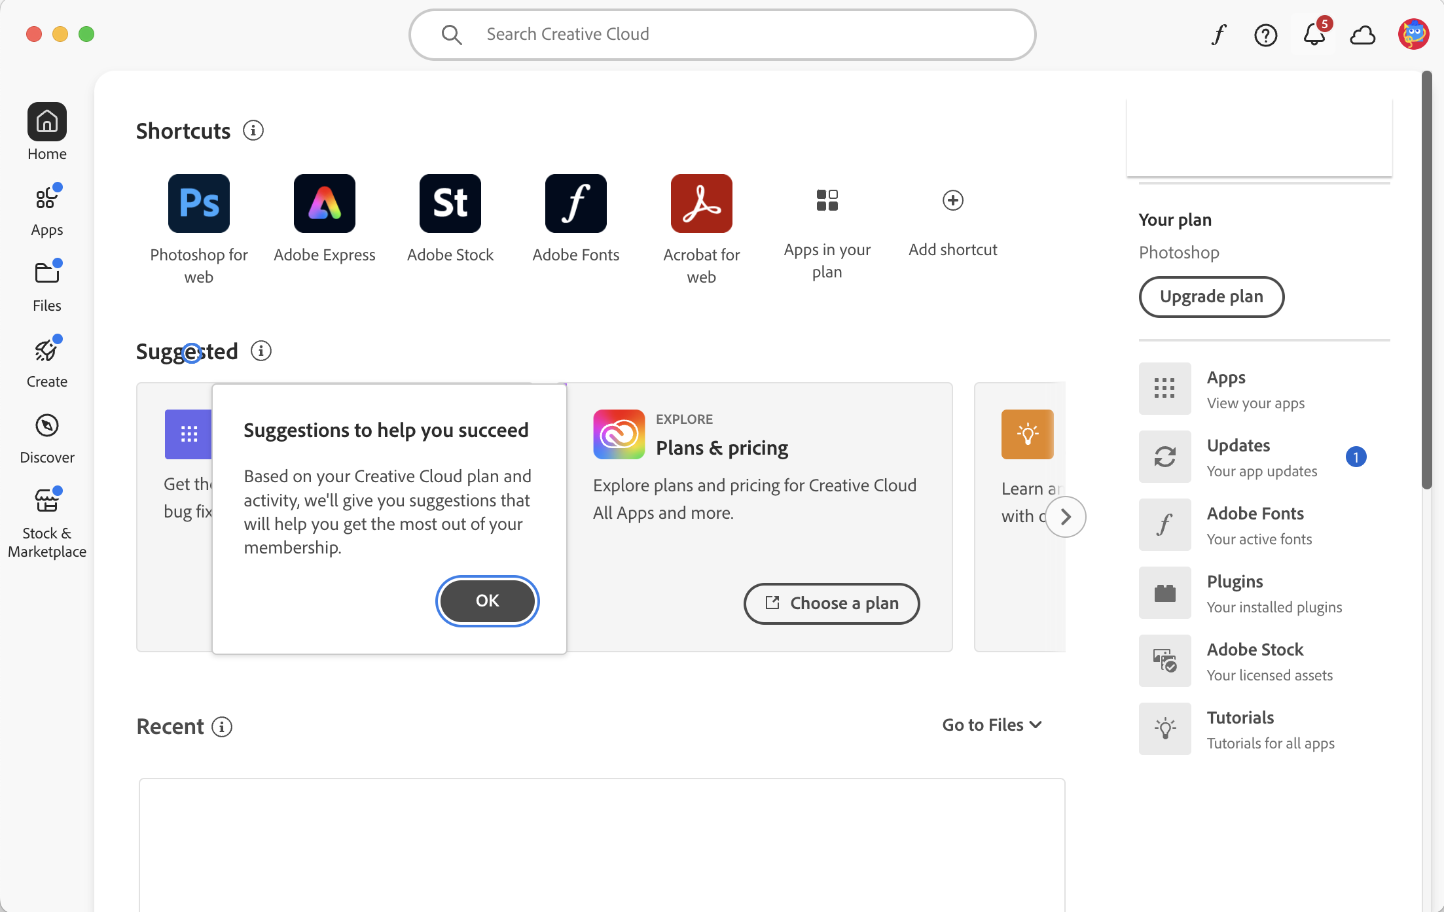
Task: Focus the Search Creative Cloud field
Action: click(x=723, y=35)
